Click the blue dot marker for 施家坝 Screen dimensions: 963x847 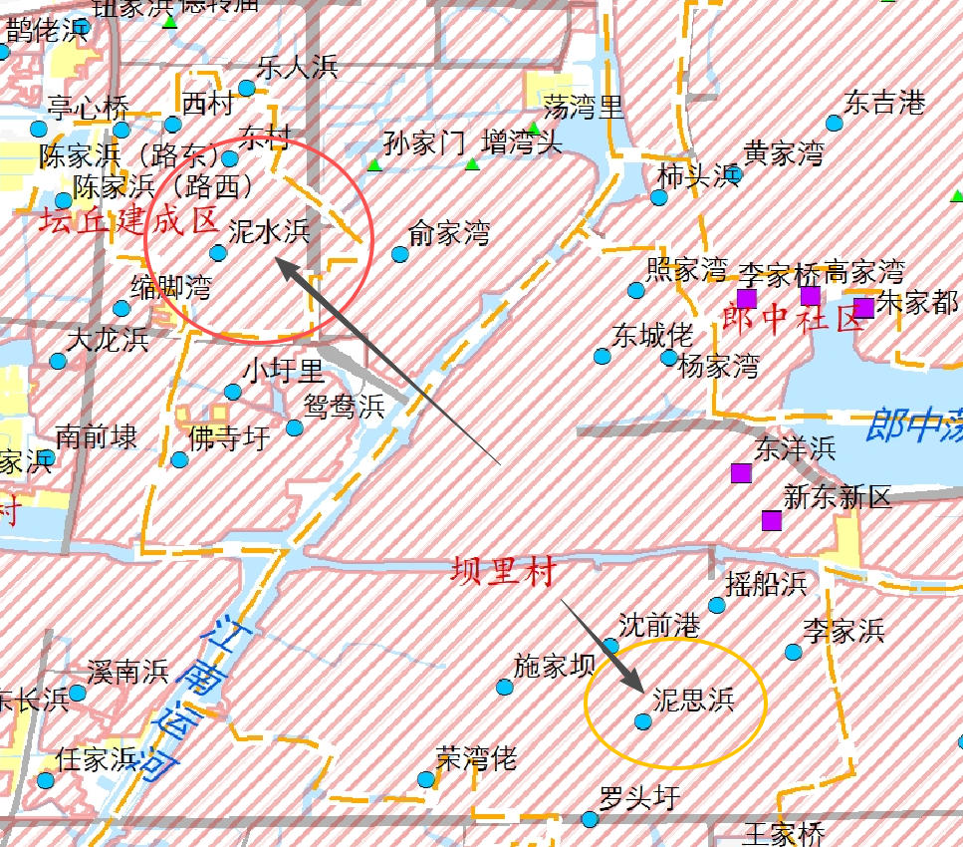click(505, 687)
